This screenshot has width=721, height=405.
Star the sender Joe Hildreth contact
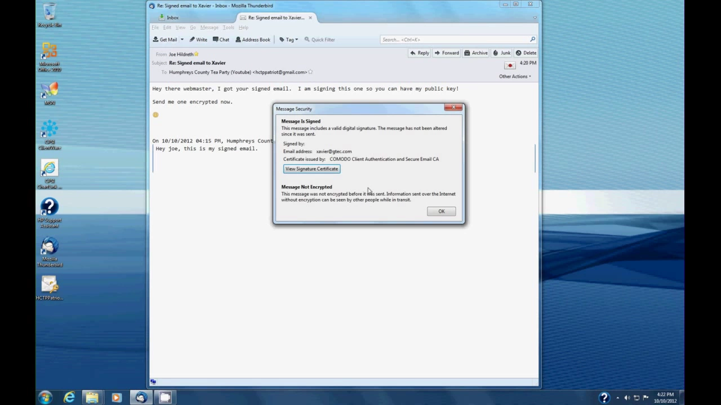[x=196, y=54]
